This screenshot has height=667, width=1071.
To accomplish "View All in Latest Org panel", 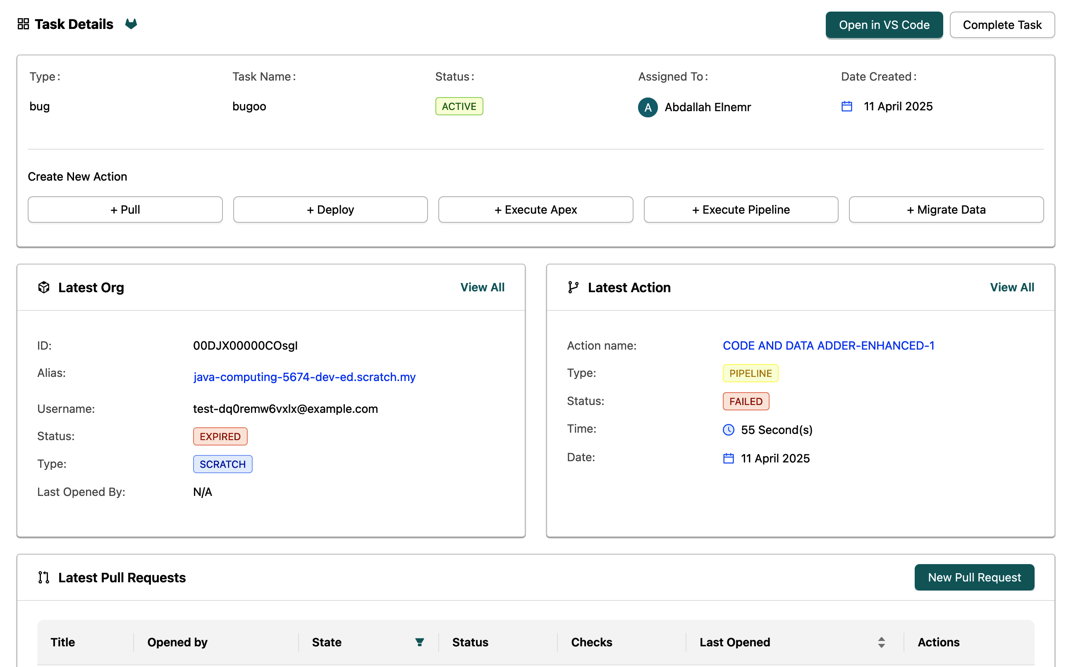I will [482, 287].
